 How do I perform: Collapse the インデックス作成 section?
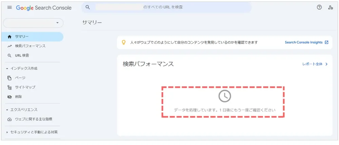[x=22, y=68]
